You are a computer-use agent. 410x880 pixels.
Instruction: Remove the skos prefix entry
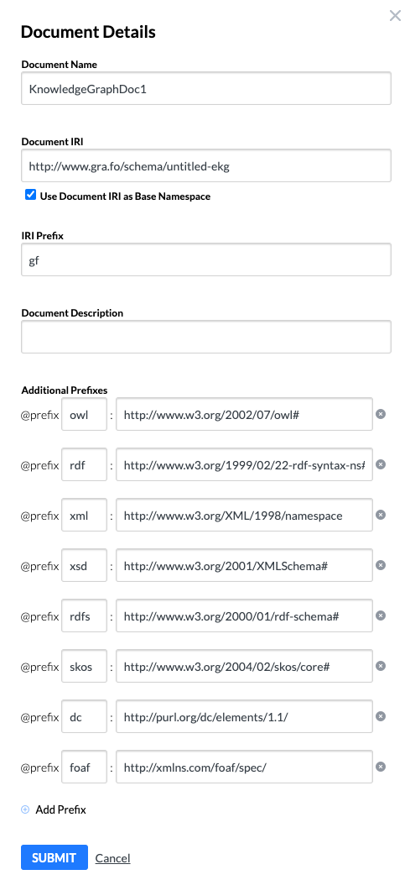point(381,666)
